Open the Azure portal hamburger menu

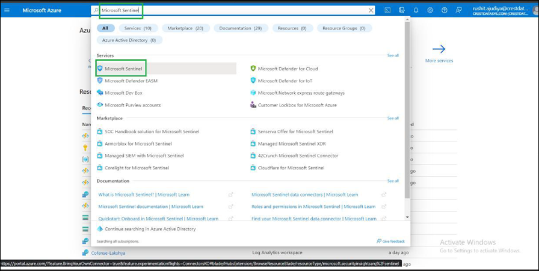click(7, 10)
